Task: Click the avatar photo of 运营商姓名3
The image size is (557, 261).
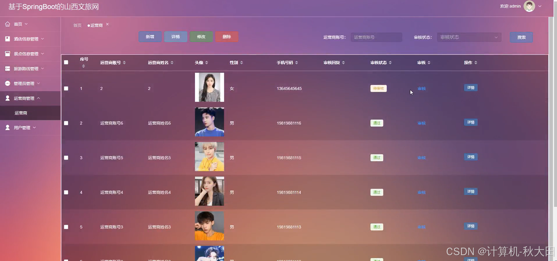Action: [x=209, y=226]
